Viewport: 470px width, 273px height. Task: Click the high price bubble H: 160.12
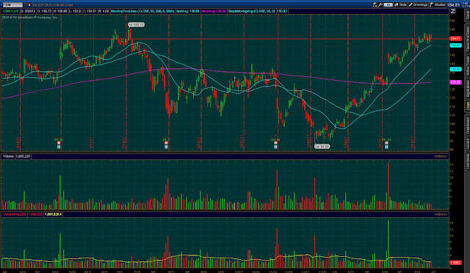pos(136,24)
